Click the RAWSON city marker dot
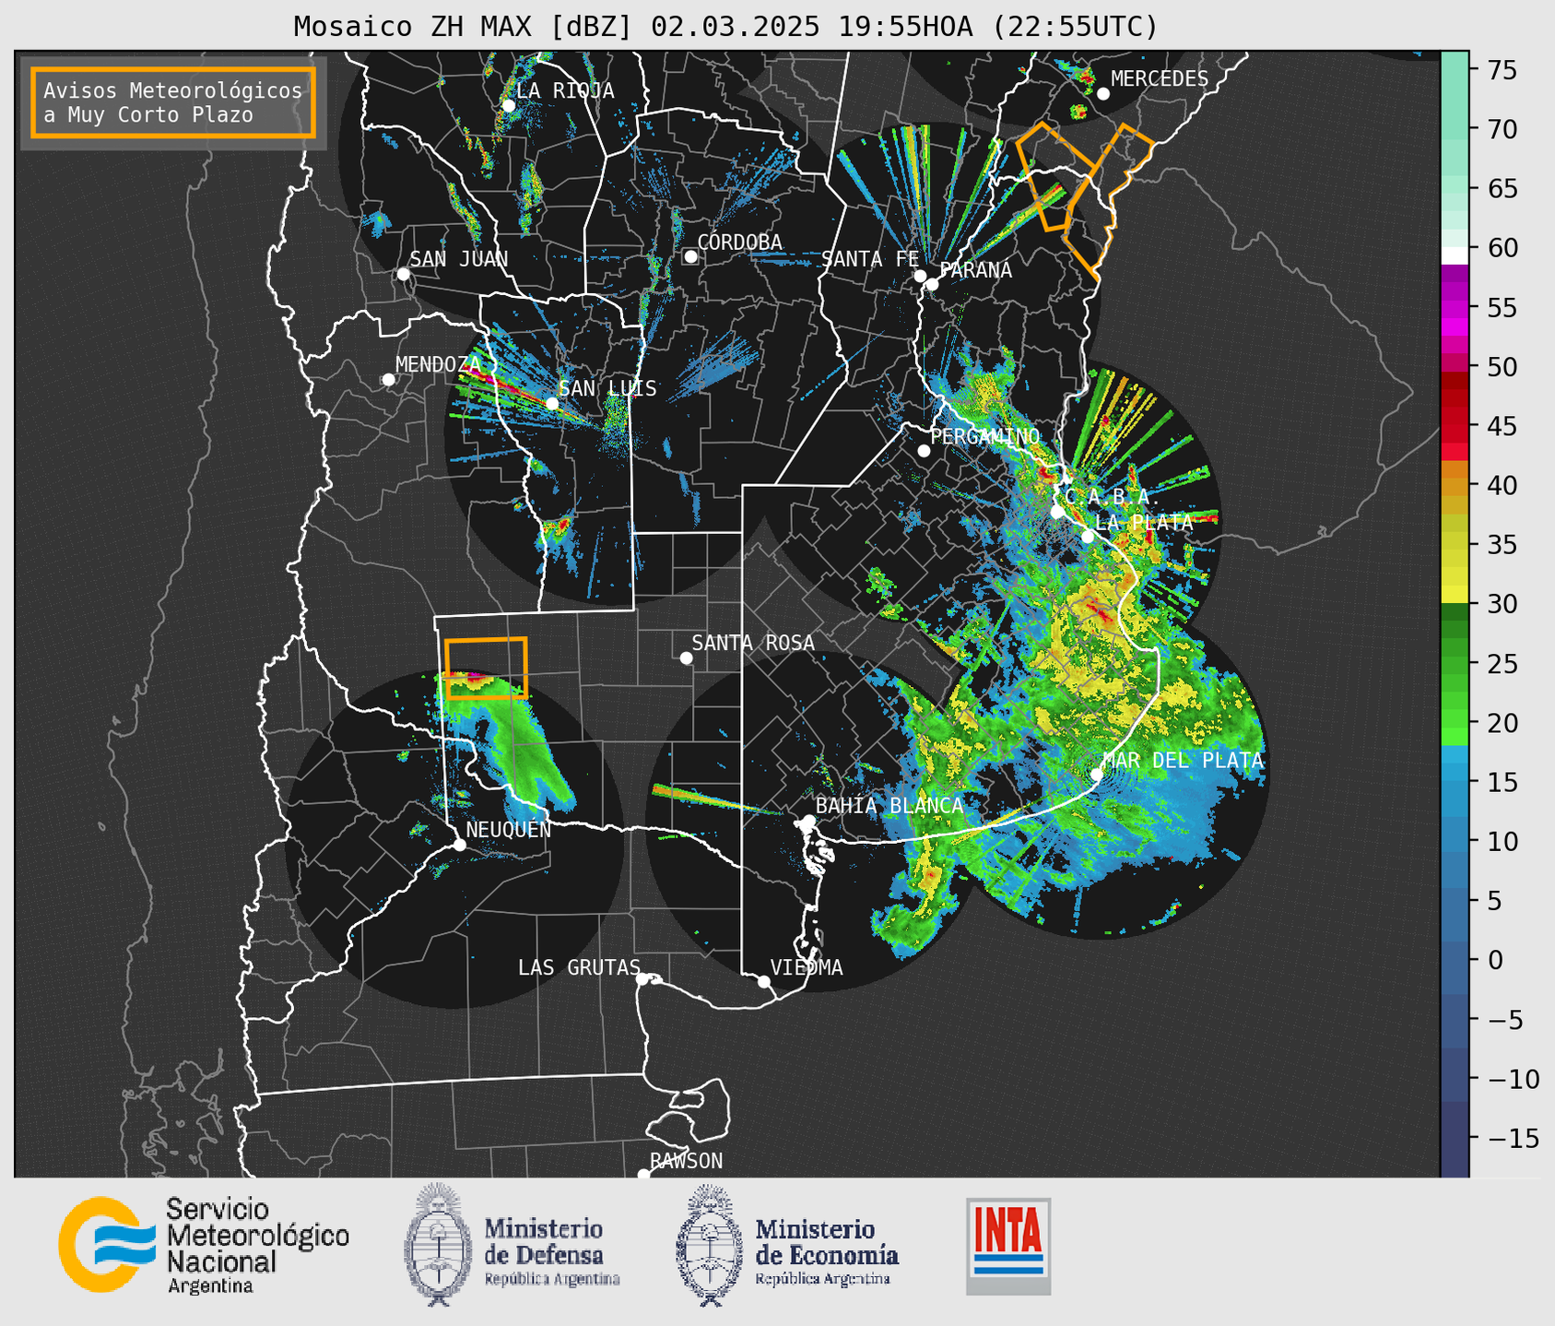 (x=643, y=1174)
